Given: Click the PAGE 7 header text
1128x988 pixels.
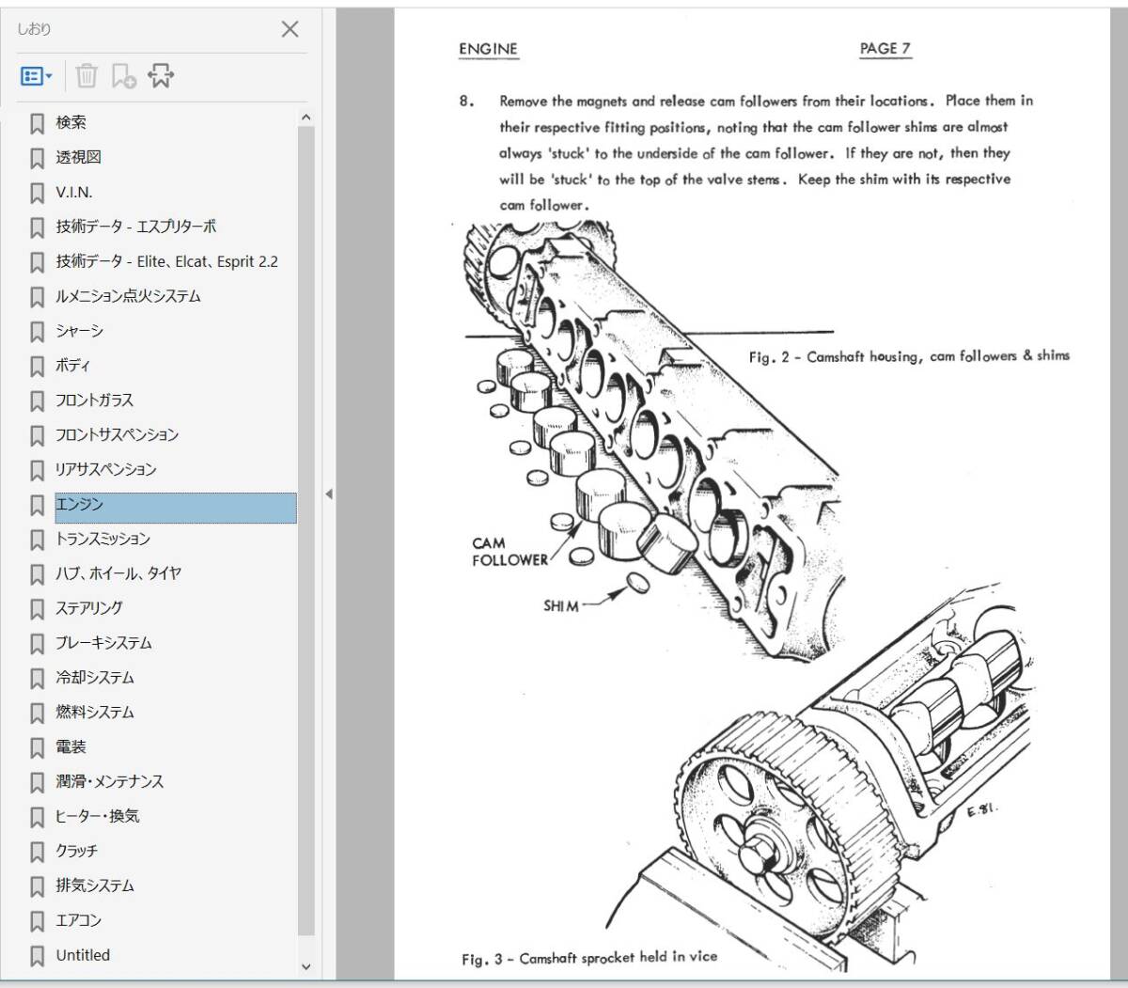Looking at the screenshot, I should coord(885,48).
